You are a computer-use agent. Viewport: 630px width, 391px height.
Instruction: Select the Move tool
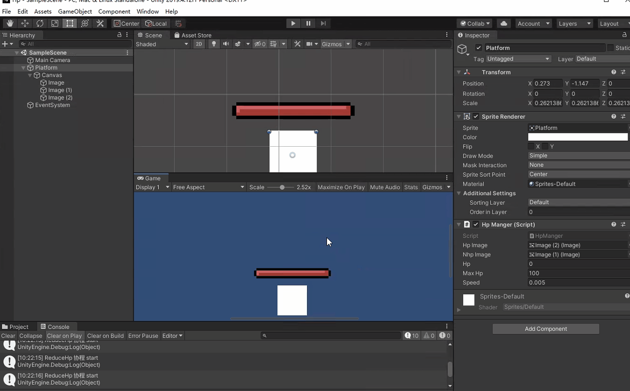[25, 24]
